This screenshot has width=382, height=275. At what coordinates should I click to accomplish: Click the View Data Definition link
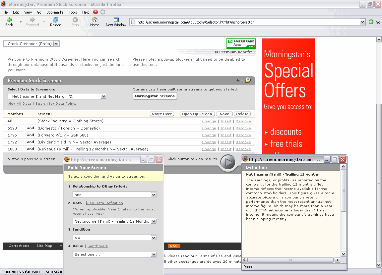tap(104, 203)
